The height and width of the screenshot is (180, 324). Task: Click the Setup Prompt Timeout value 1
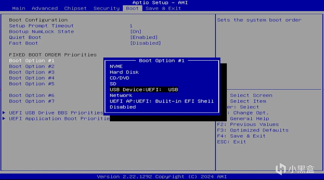(131, 26)
